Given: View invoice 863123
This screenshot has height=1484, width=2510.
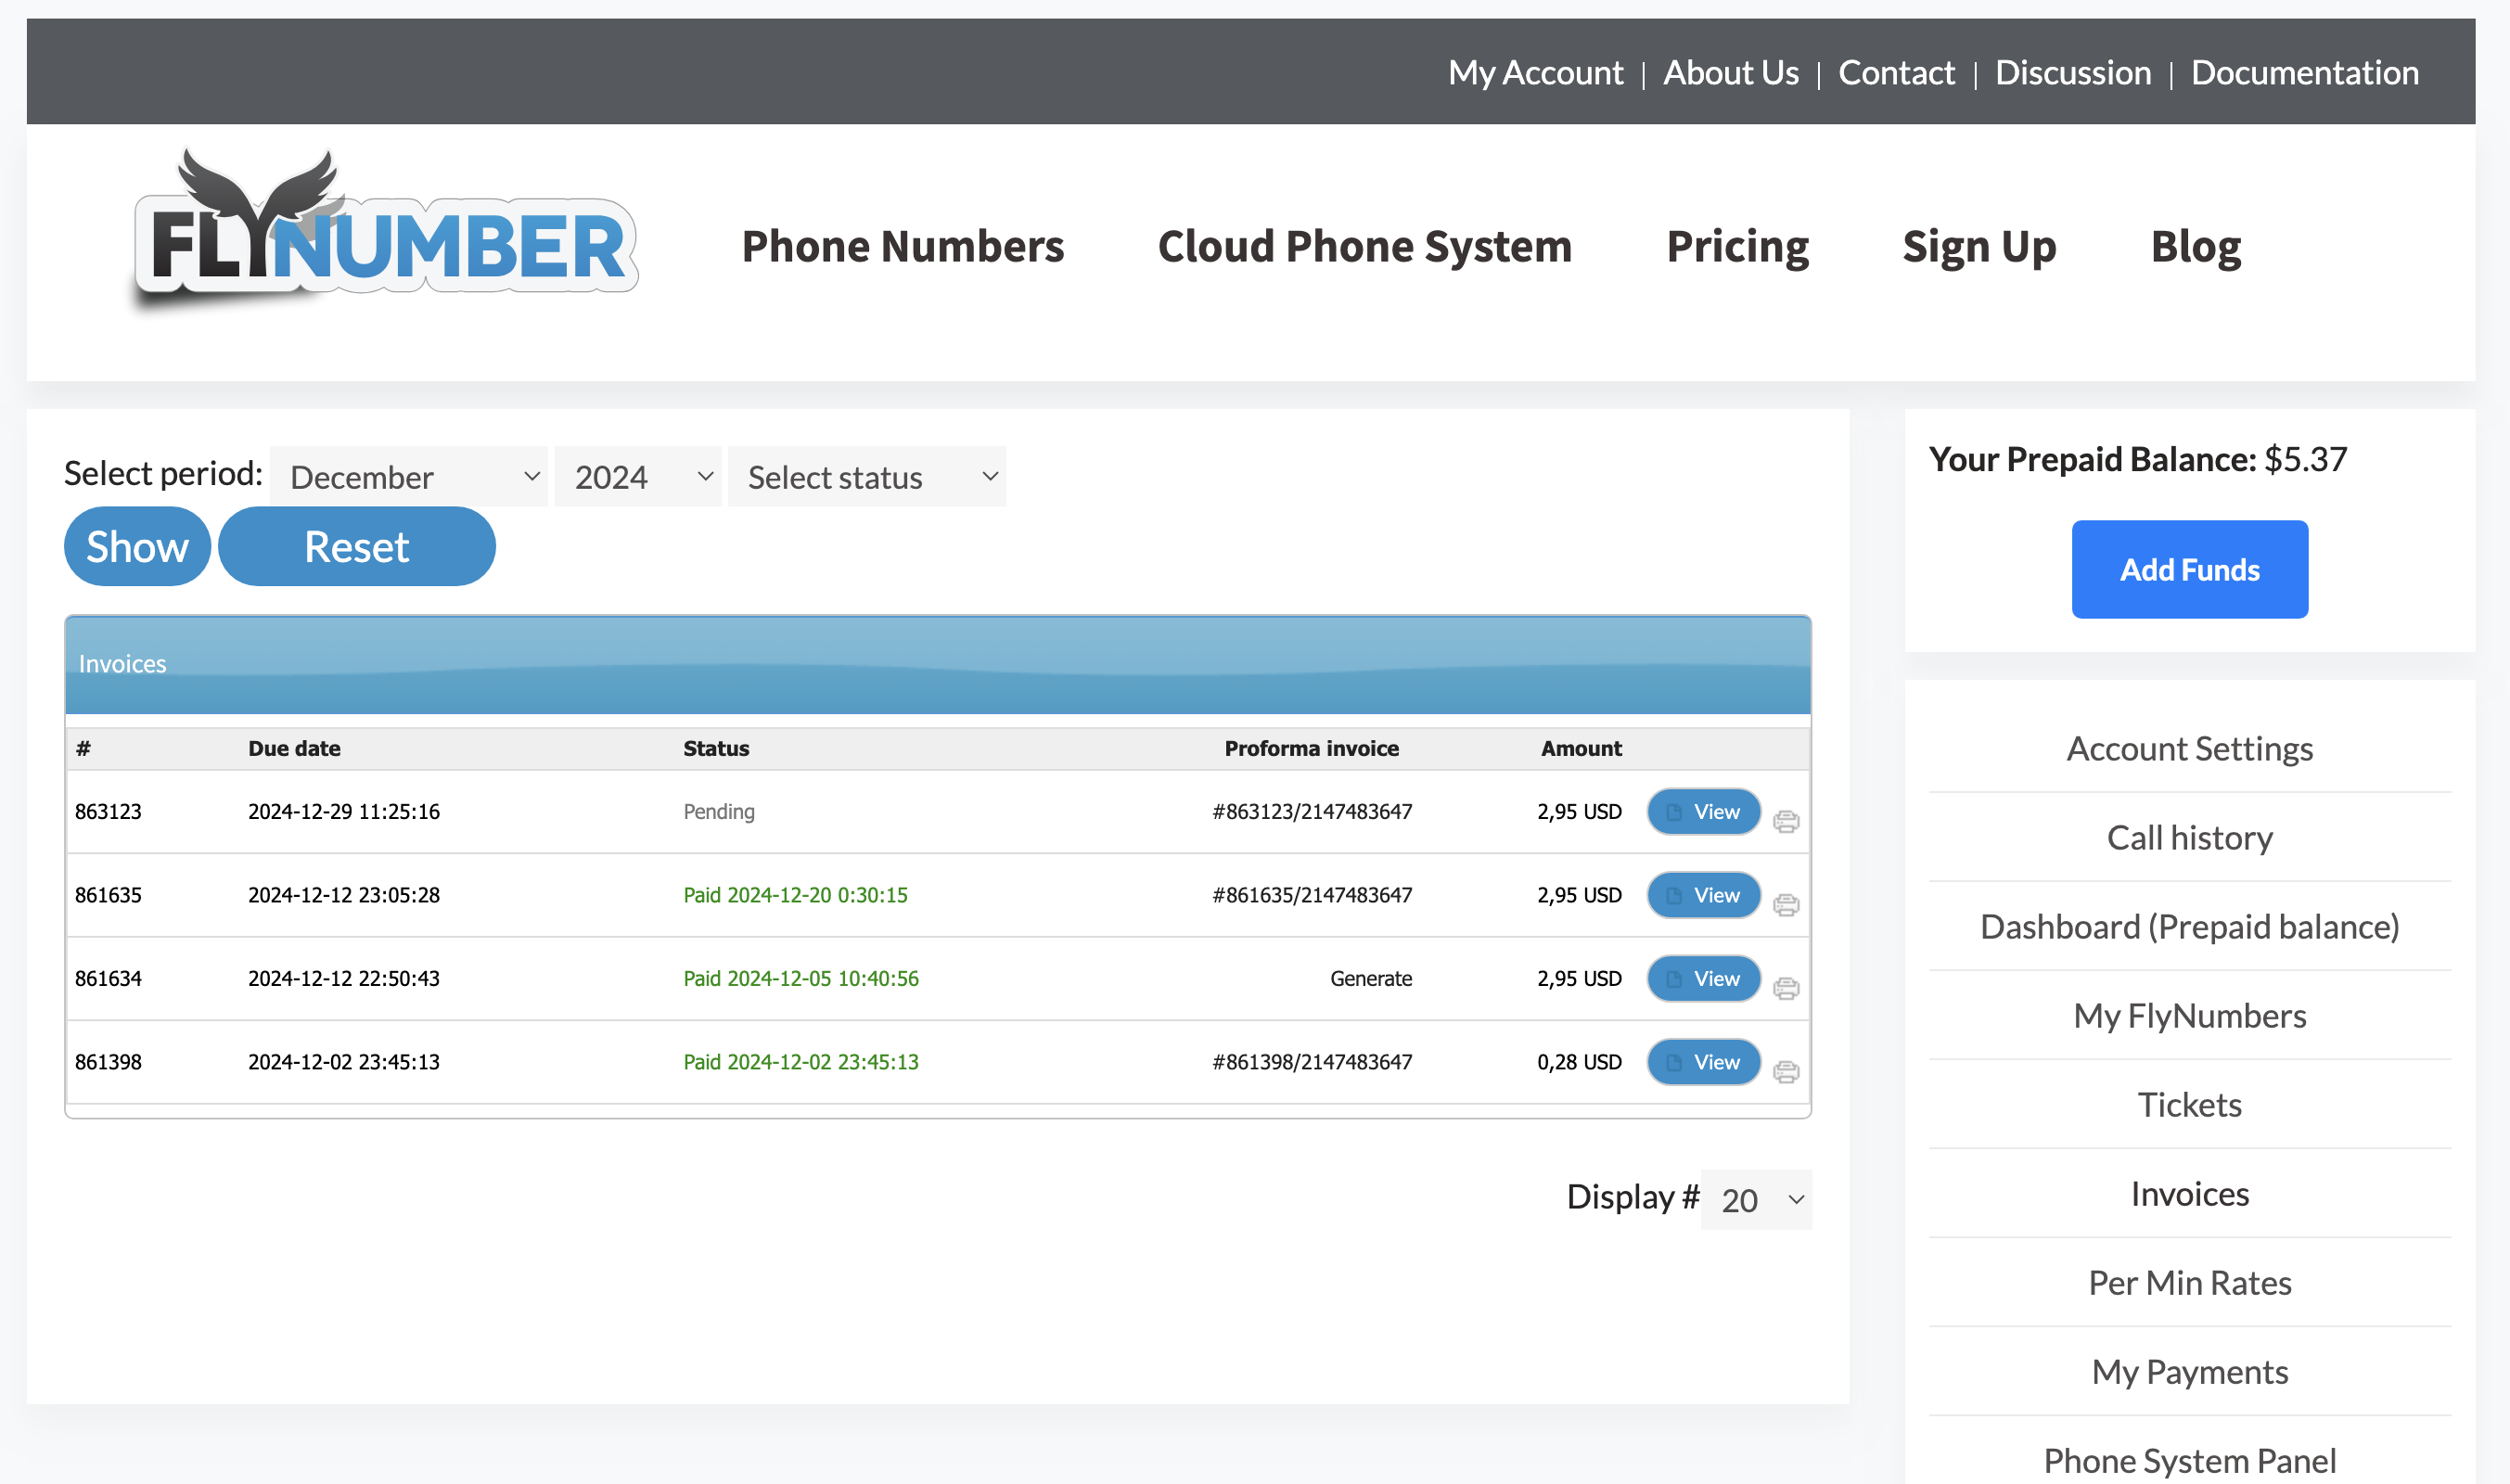Looking at the screenshot, I should (1704, 811).
